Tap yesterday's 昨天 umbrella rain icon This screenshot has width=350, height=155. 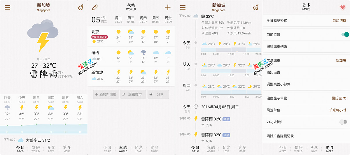(x=7, y=108)
